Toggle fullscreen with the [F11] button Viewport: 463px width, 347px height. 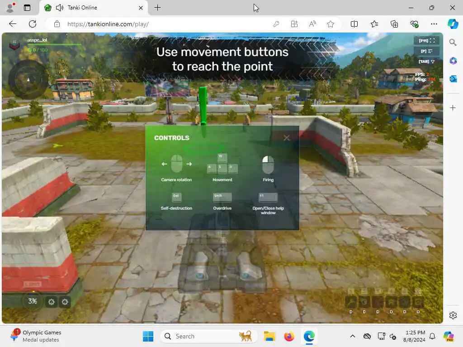pyautogui.click(x=426, y=40)
